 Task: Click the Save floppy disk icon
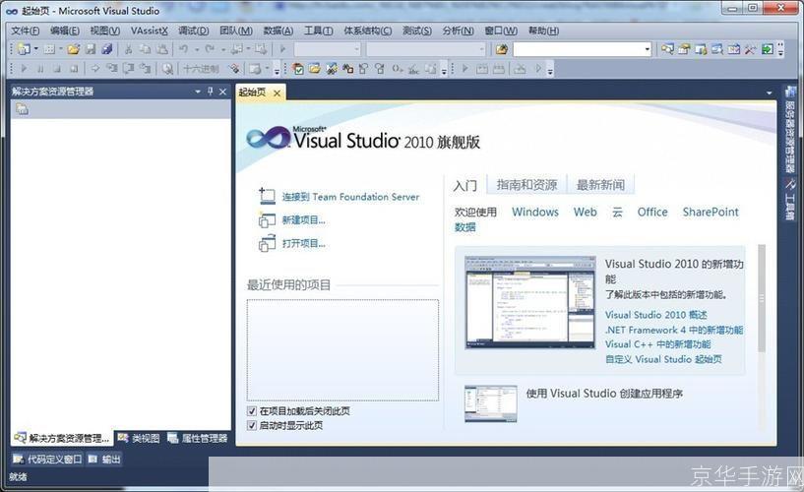pos(91,49)
